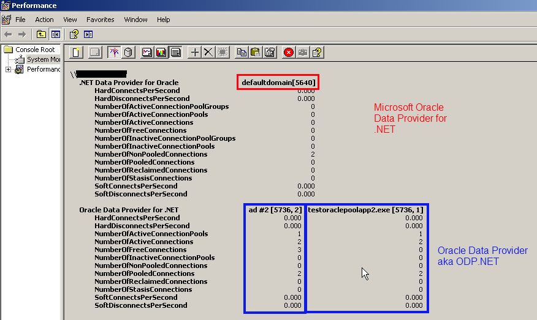
Task: Click the Paste Counter List icon
Action: [256, 53]
